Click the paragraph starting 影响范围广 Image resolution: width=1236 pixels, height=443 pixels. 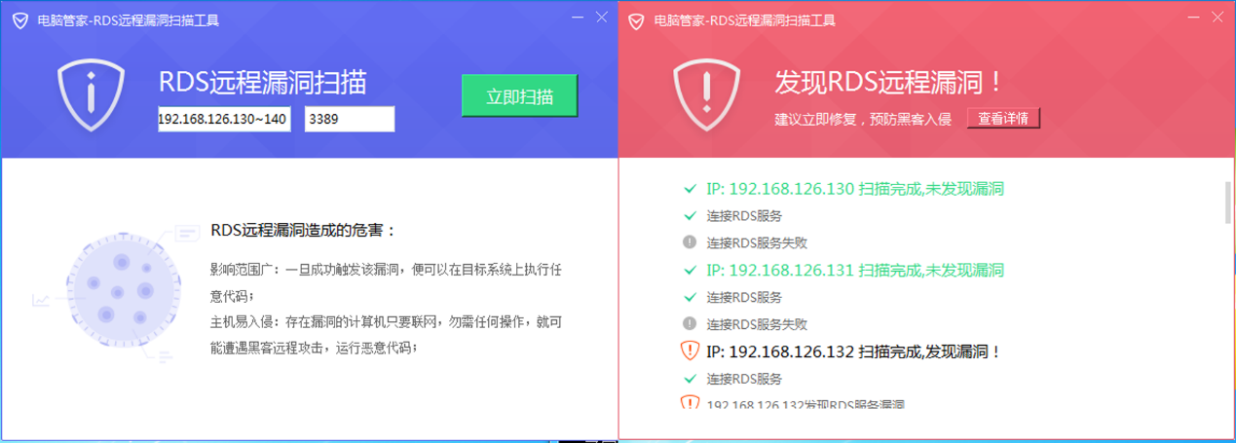(386, 281)
